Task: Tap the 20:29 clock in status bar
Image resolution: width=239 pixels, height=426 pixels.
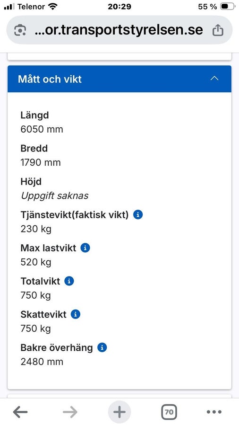Action: pos(119,7)
